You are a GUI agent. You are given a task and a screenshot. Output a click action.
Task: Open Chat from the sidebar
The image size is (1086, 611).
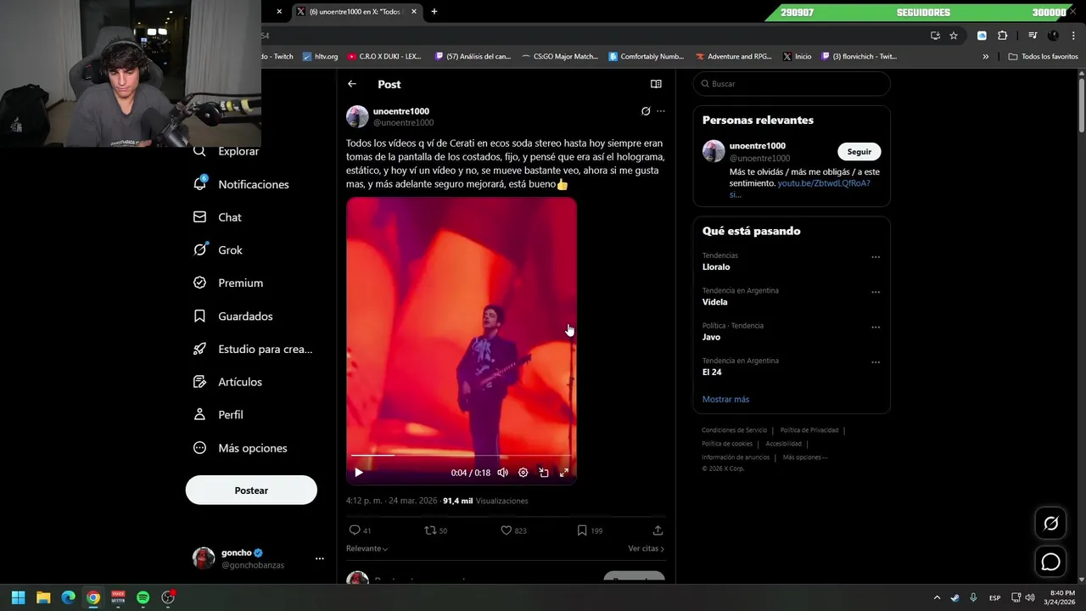click(218, 217)
